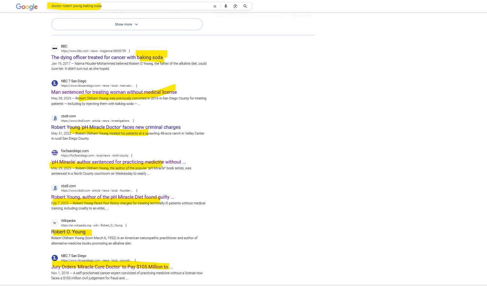Click the NBC 7 favicon on the Jury Orders result
The width and height of the screenshot is (487, 286).
click(55, 258)
